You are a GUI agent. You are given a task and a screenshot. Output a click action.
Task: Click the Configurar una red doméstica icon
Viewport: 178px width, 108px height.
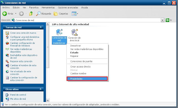point(7,37)
